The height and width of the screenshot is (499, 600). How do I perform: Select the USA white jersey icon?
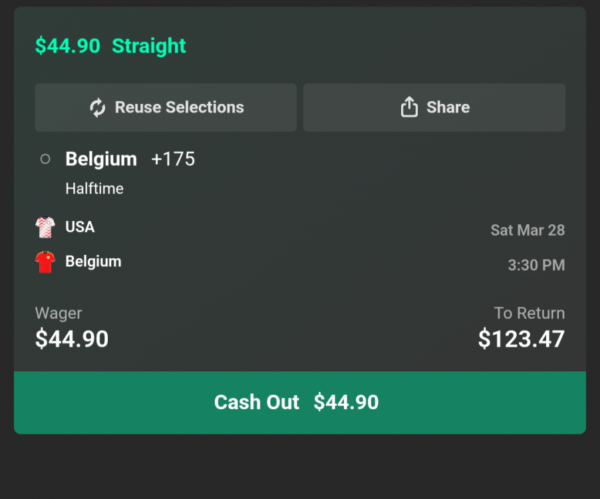[x=44, y=226]
